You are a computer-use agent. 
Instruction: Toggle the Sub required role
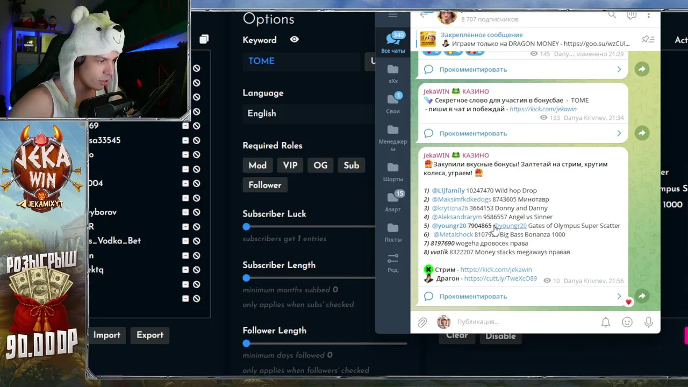(352, 166)
